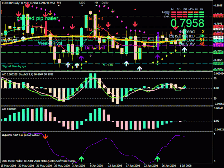
Task: Click the Daily Av value 48
Action: [x=202, y=44]
